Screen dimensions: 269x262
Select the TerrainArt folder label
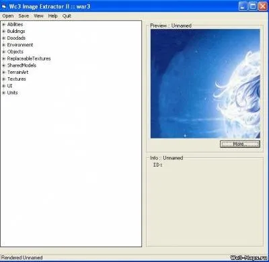click(17, 72)
